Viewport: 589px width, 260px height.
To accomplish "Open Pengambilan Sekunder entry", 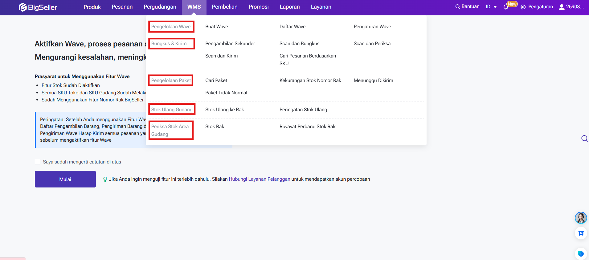I will (x=230, y=44).
